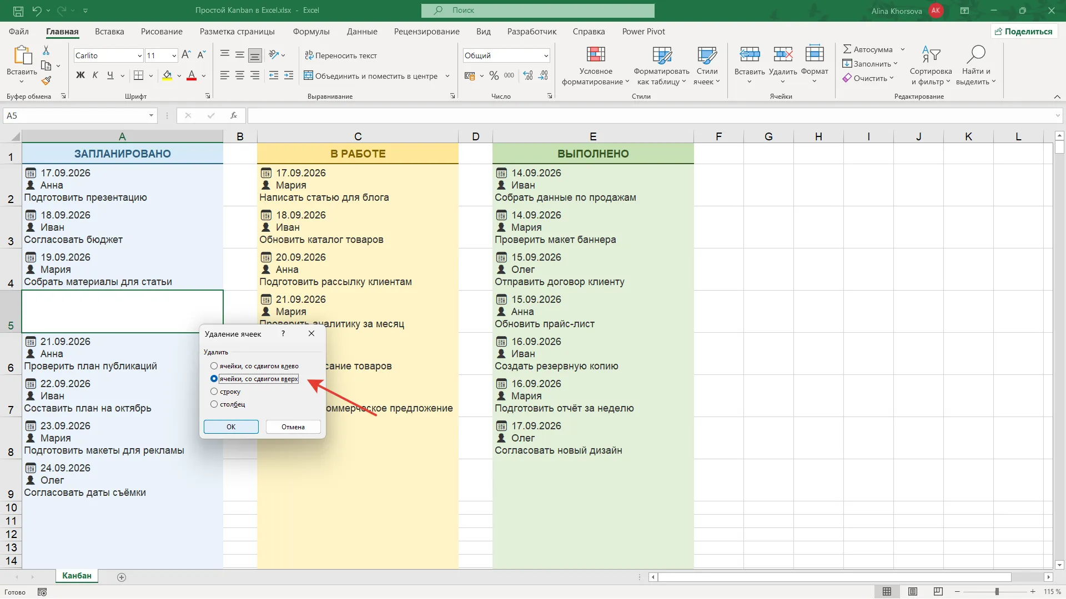Add a new sheet with plus icon

click(122, 577)
